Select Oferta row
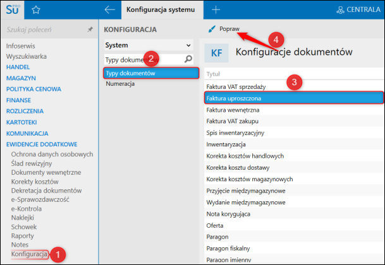The width and height of the screenshot is (385, 265). pos(294,225)
